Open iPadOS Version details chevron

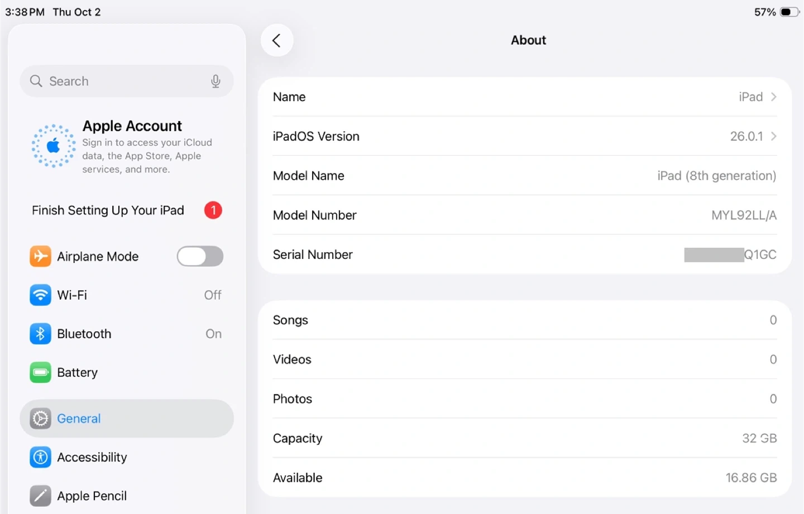click(773, 136)
